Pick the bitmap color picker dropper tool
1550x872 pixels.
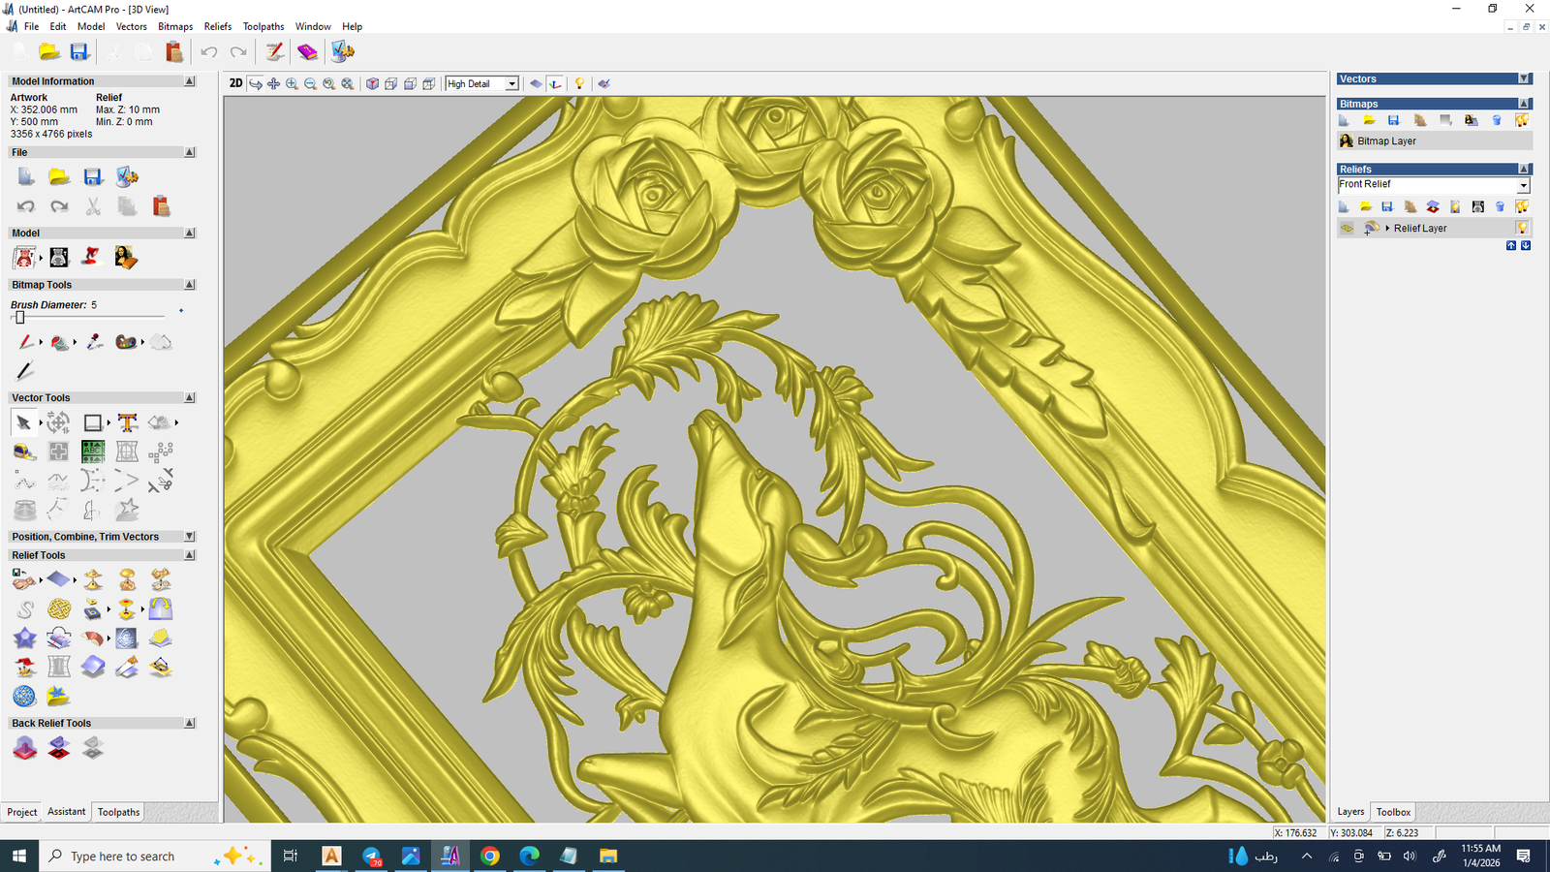point(94,342)
